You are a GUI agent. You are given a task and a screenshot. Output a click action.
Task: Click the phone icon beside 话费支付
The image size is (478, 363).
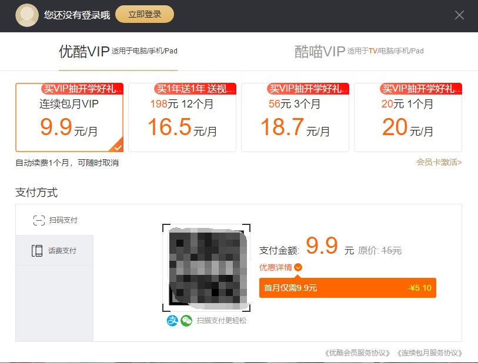point(38,251)
